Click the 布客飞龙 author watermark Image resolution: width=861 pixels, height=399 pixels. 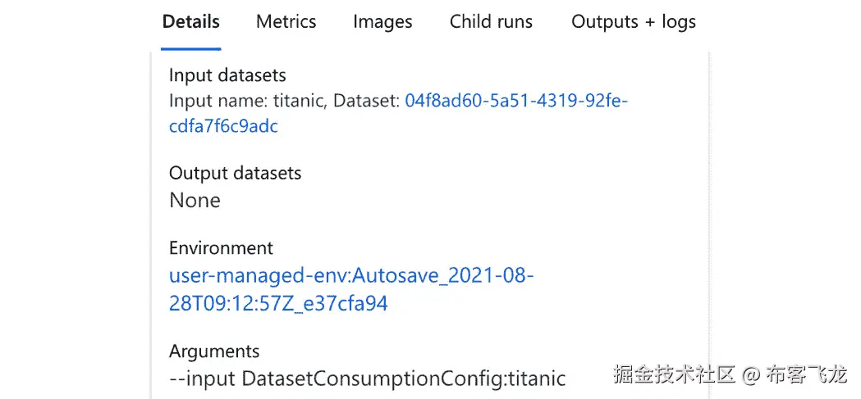tap(806, 375)
